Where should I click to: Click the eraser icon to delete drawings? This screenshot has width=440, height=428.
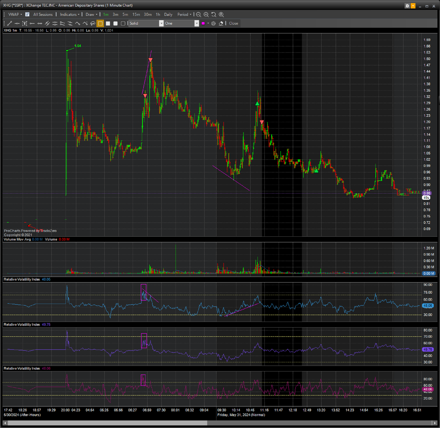click(221, 23)
